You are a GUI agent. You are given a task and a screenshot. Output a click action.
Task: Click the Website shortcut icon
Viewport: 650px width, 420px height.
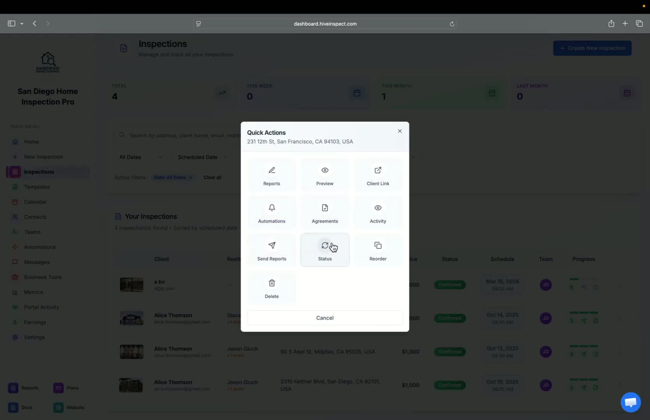[x=58, y=408]
